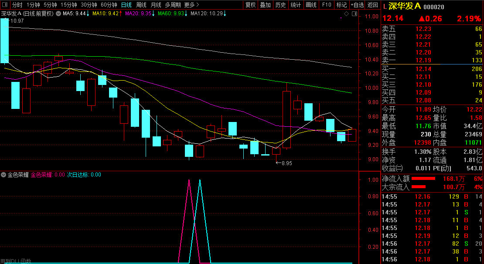
Task: Click the MA5 down arrow indicator
Action: click(x=89, y=14)
